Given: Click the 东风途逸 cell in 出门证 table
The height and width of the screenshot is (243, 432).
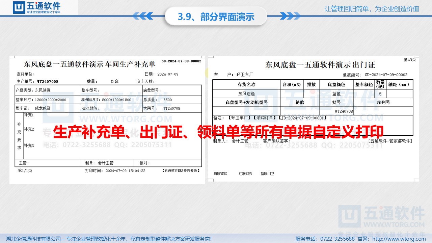Looking at the screenshot, I should [247, 94].
